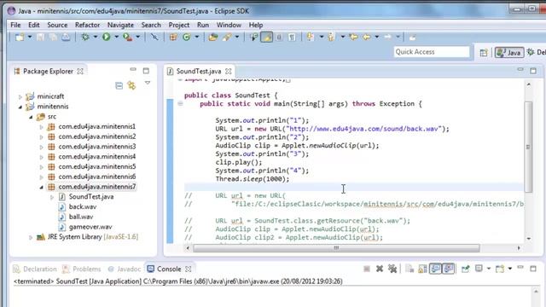Select SoundTest.java in Package Explorer
546x307 pixels.
pyautogui.click(x=91, y=197)
